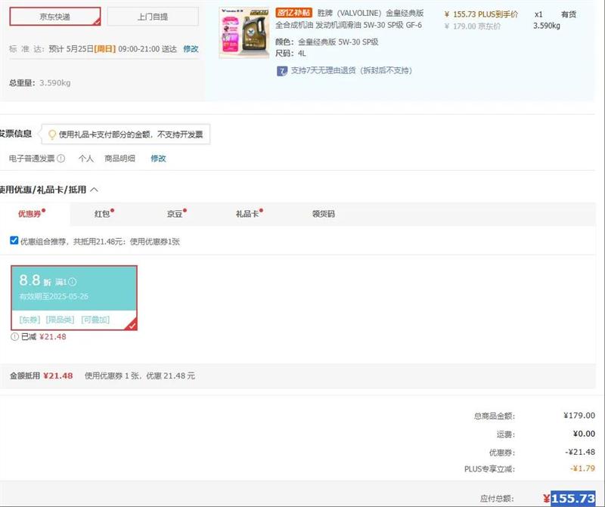Click 颜色: 金皇经典版 5W-30 SP级 text
Viewport: 605px width, 507px height.
click(x=327, y=42)
